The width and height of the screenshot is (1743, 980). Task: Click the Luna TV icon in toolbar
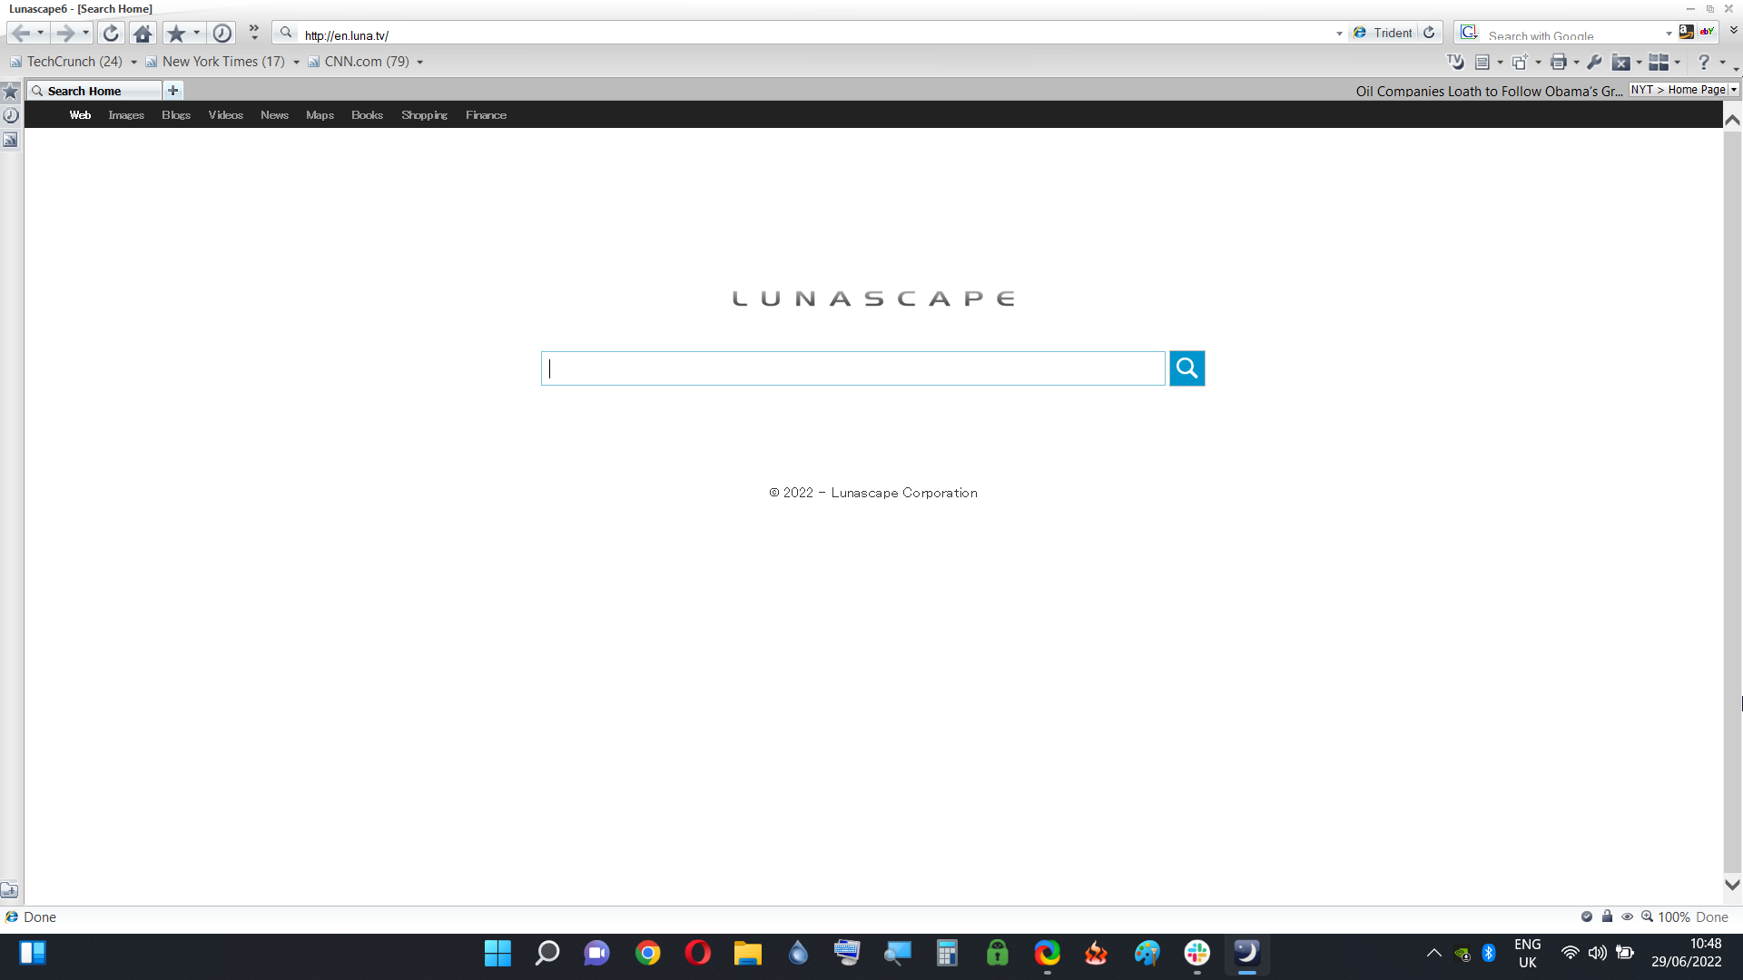point(1455,62)
